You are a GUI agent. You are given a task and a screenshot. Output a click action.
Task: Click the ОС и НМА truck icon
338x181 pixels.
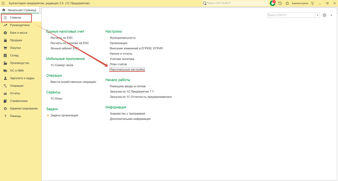pyautogui.click(x=5, y=71)
